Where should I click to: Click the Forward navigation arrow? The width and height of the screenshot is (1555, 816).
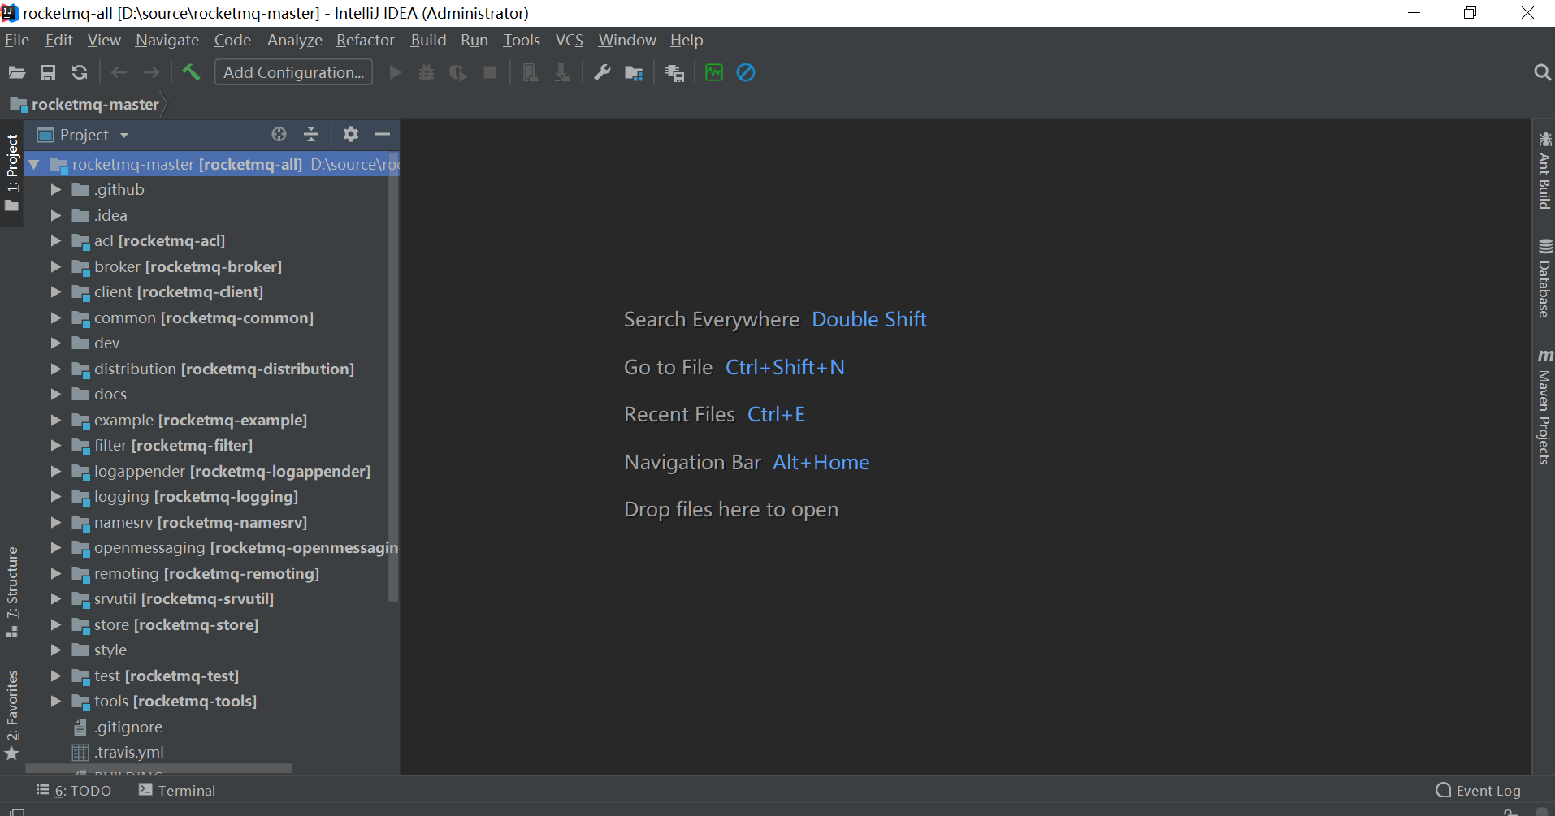click(151, 72)
